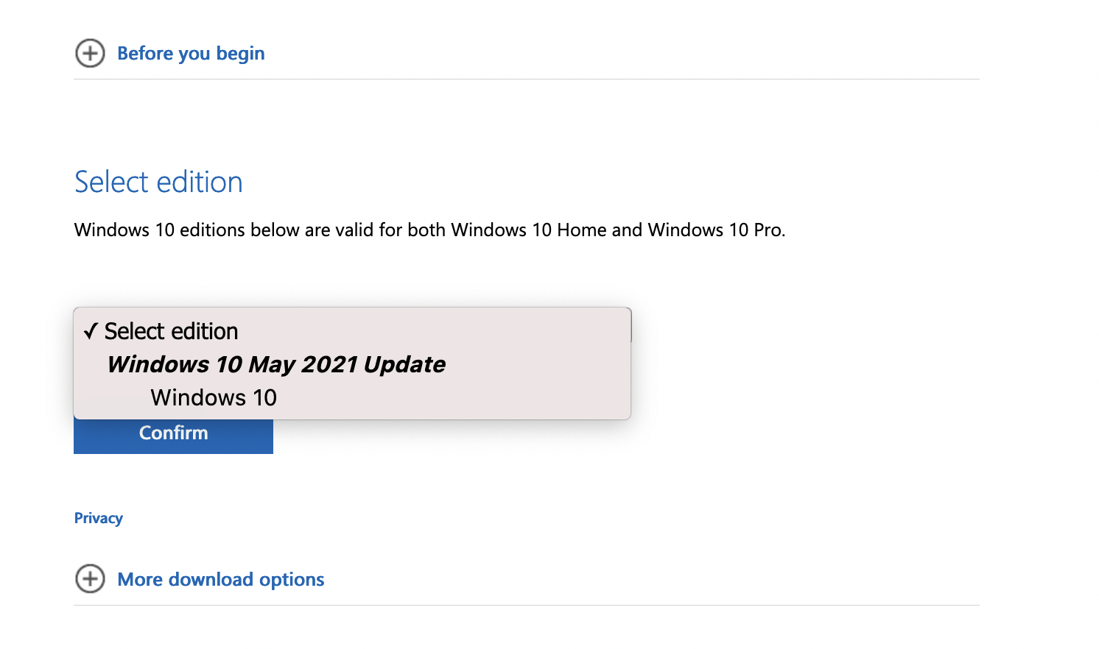1099x649 pixels.
Task: Click the word Update in the bold option group
Action: tap(404, 365)
